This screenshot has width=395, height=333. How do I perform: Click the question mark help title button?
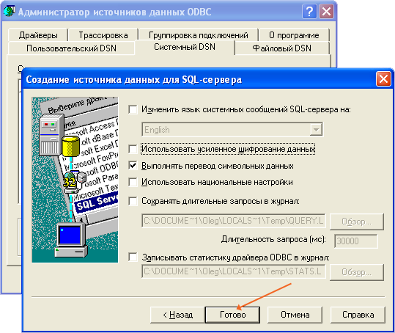point(309,12)
